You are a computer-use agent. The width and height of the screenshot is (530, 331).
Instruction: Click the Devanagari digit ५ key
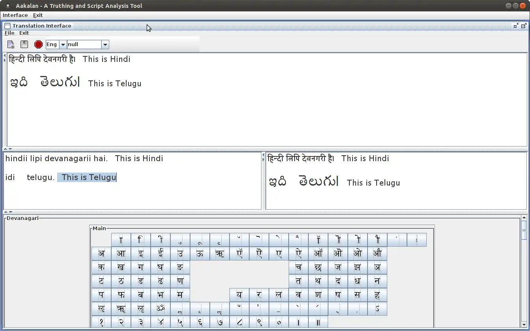pyautogui.click(x=180, y=322)
